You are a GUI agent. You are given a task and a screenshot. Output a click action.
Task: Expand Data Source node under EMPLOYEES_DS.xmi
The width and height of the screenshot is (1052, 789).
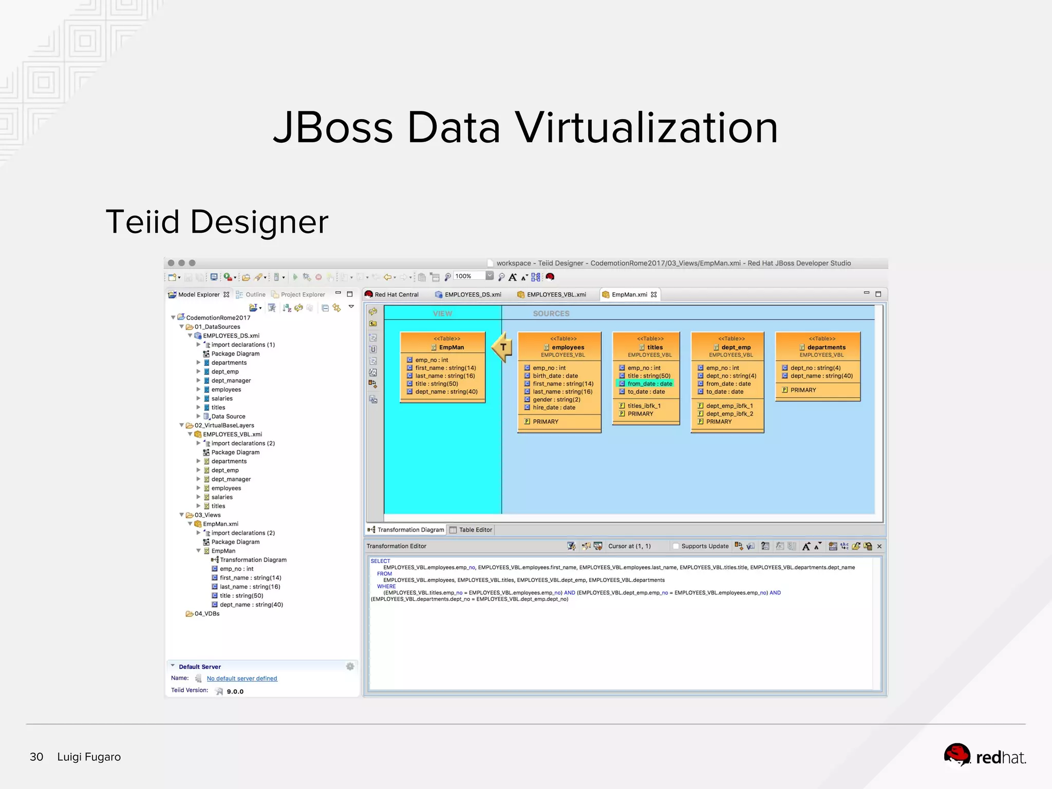point(198,416)
